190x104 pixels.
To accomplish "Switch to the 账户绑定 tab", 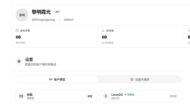I will [x=57, y=80].
